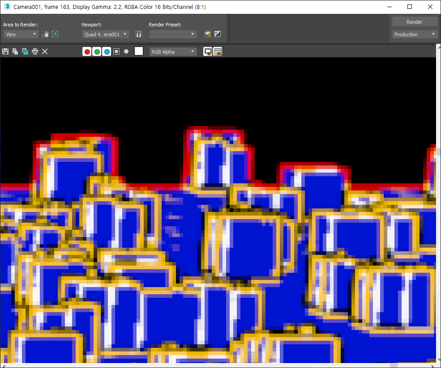Toggle the Lock to Viewport padlock
This screenshot has height=368, width=441.
point(139,34)
